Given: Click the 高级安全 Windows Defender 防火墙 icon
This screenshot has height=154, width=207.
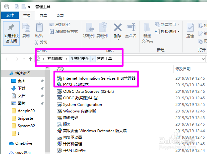Looking at the screenshot, I should [59, 131].
